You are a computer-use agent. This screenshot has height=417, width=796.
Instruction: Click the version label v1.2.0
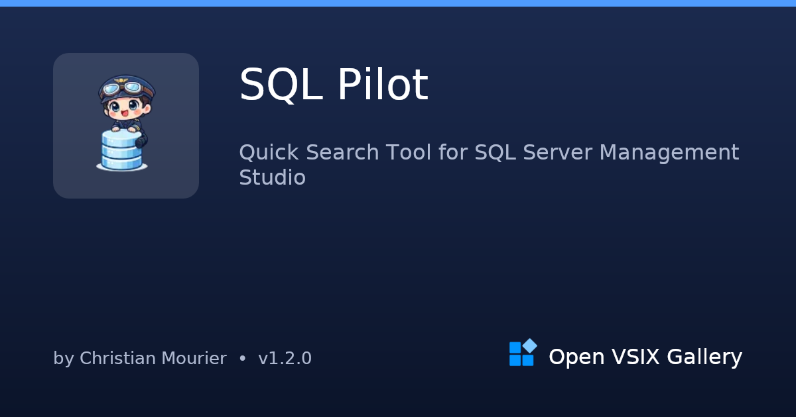click(285, 358)
